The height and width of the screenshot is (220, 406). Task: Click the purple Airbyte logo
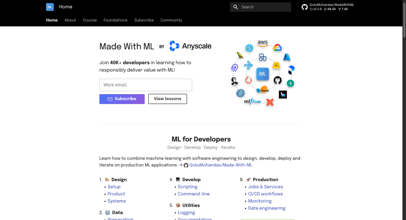point(234,68)
